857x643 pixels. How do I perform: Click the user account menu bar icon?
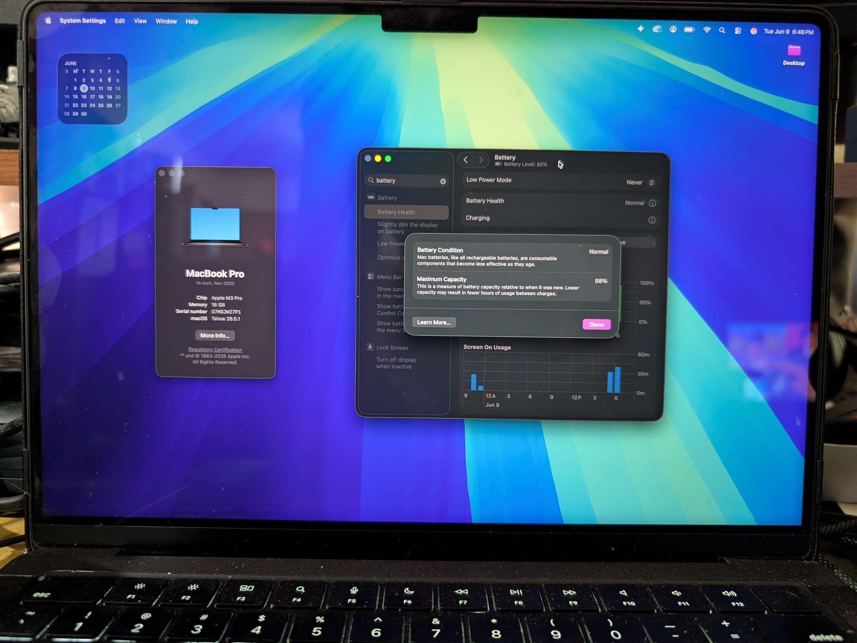673,29
